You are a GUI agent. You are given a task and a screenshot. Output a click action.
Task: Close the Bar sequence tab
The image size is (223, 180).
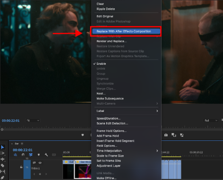point(12,144)
